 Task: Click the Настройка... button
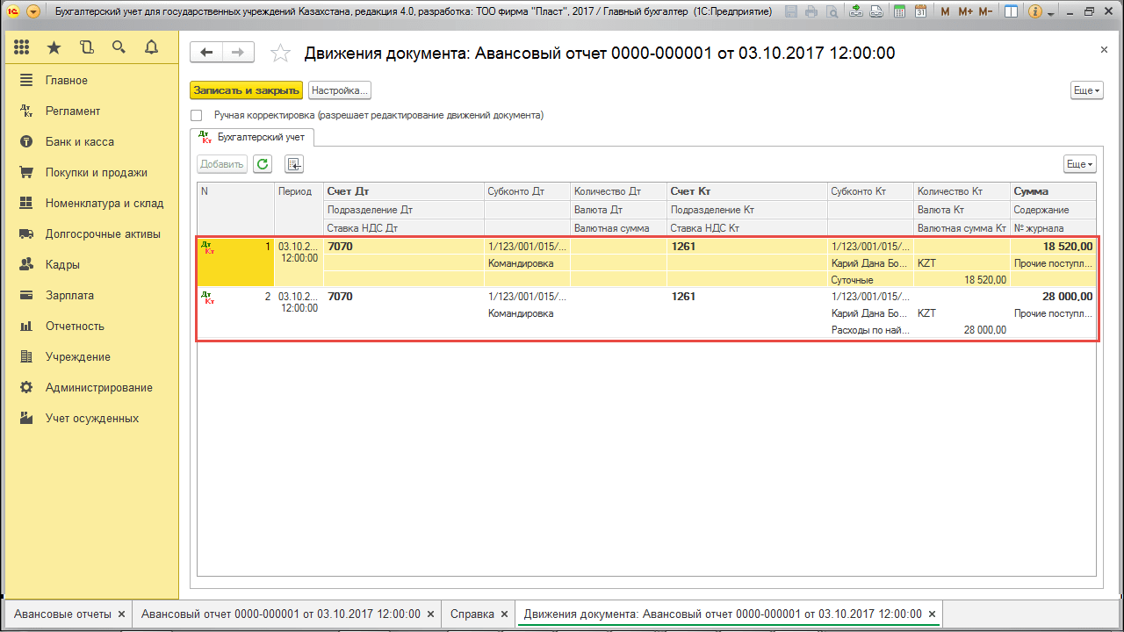340,90
